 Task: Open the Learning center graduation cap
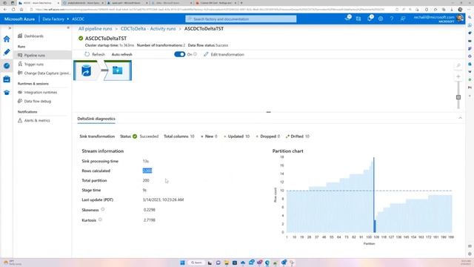(7, 93)
